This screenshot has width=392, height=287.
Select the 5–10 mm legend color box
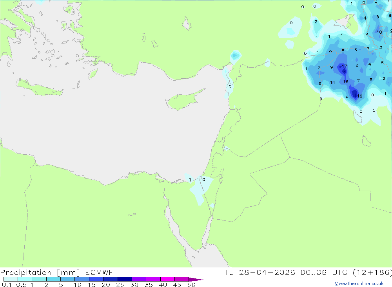coord(68,279)
